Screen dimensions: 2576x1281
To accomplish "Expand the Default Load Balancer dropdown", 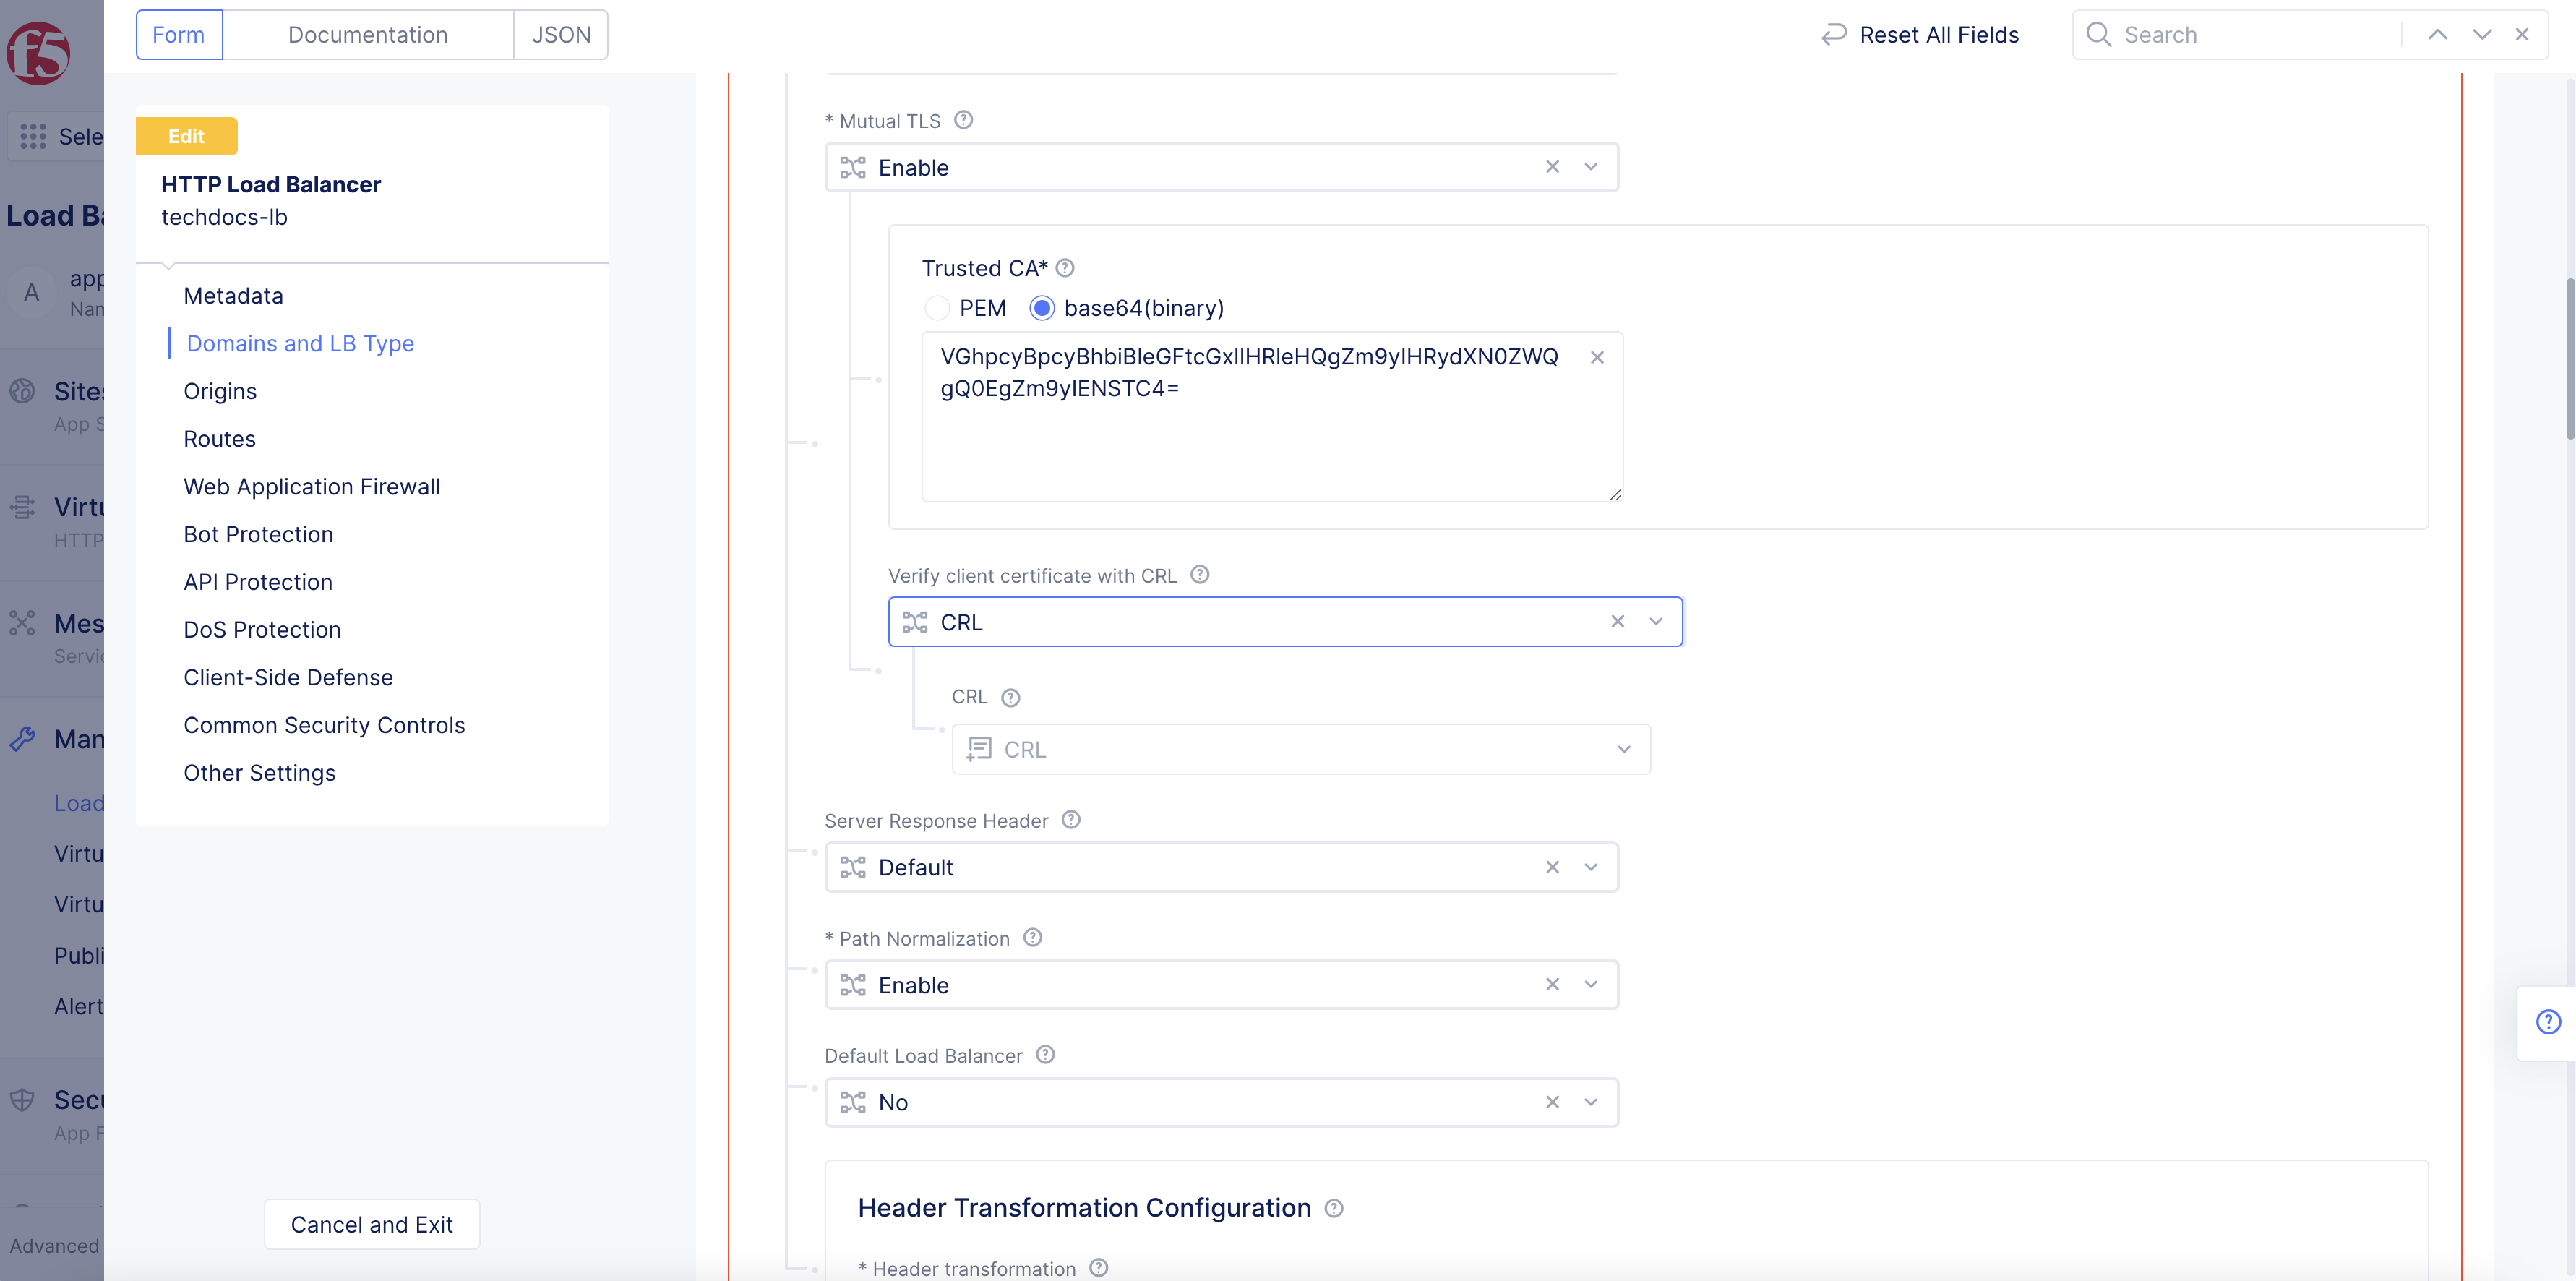I will (1591, 1102).
